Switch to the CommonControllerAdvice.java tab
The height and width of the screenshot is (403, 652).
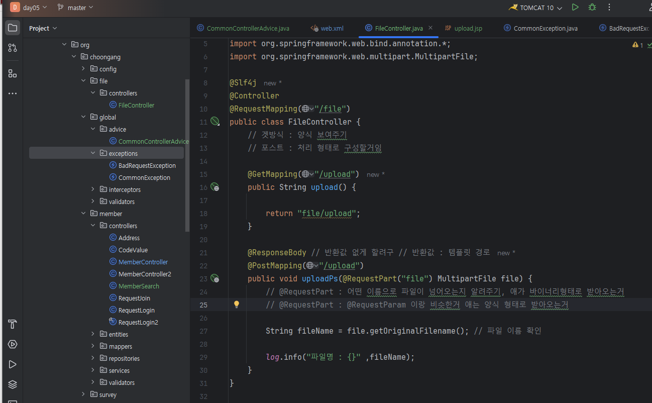coord(243,28)
